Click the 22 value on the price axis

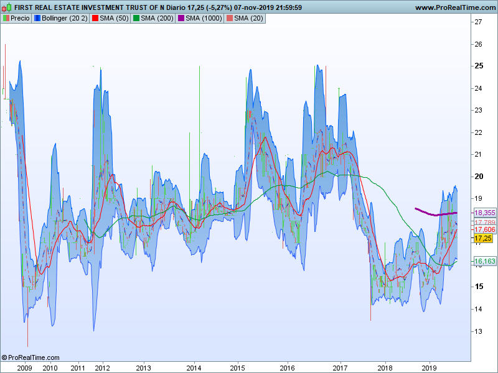pyautogui.click(x=478, y=132)
